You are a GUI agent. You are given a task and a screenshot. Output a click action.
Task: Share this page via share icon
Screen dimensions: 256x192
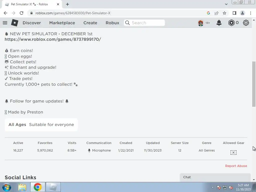216,13
